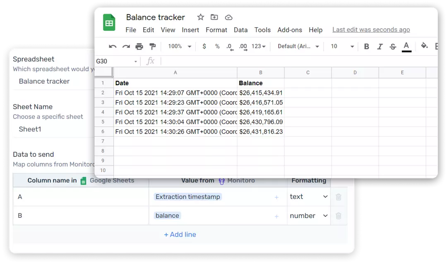Image resolution: width=447 pixels, height=264 pixels.
Task: Click plus icon beside Extraction timestamp
Action: coord(276,197)
